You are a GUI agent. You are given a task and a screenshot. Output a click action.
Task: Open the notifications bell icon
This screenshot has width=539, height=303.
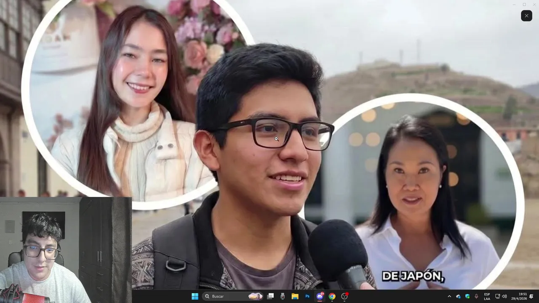click(x=531, y=296)
